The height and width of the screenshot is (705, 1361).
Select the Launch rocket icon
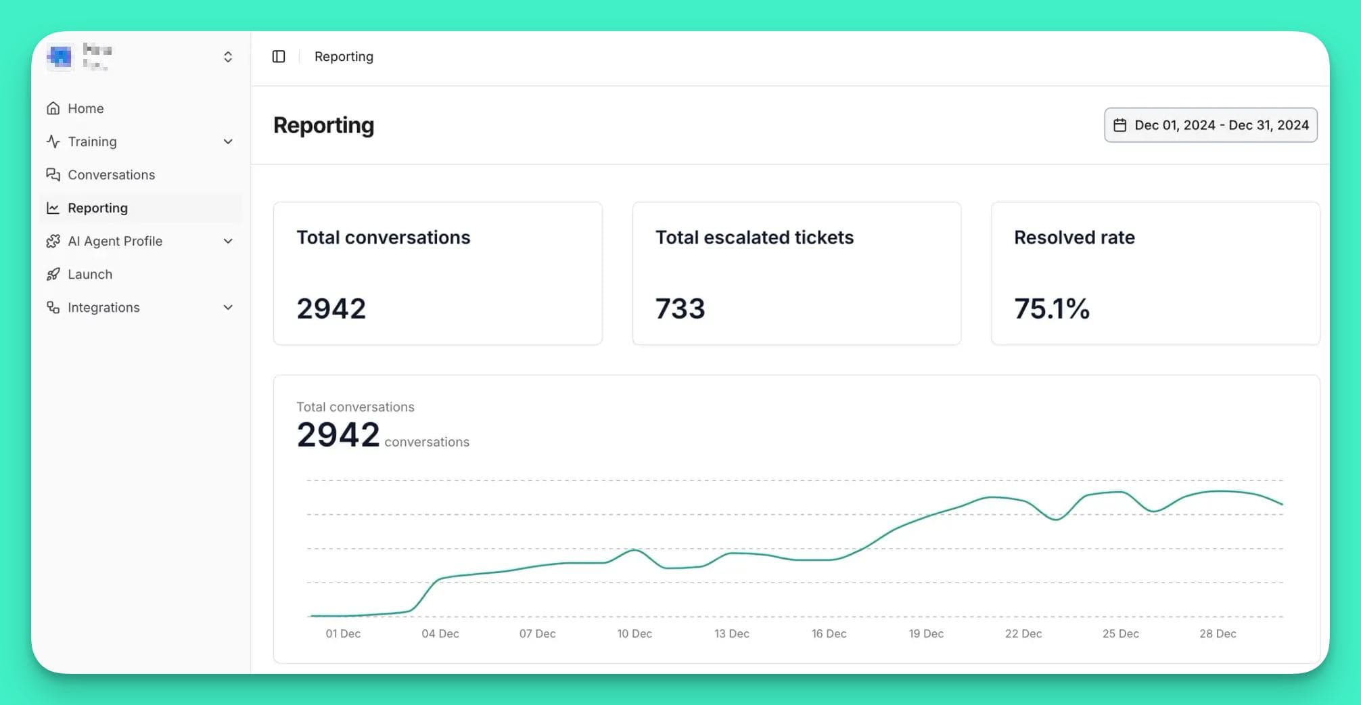(x=53, y=274)
